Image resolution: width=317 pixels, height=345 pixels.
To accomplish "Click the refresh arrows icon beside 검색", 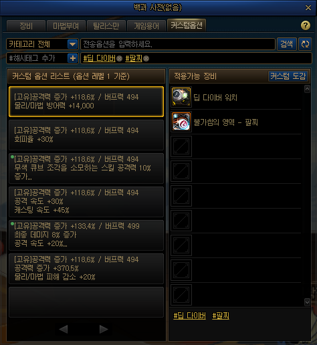I will [305, 44].
